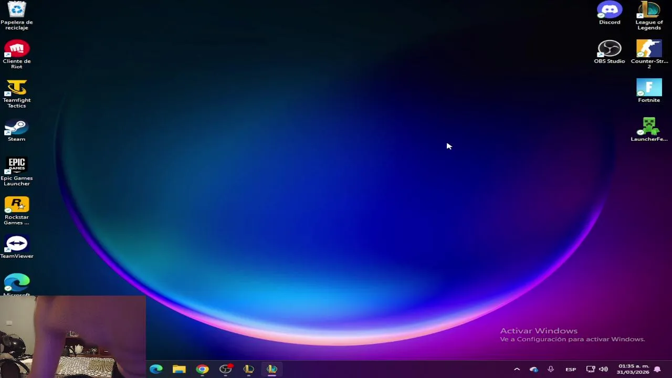Select the OBS Studio desktop shortcut
The width and height of the screenshot is (672, 378).
click(610, 52)
